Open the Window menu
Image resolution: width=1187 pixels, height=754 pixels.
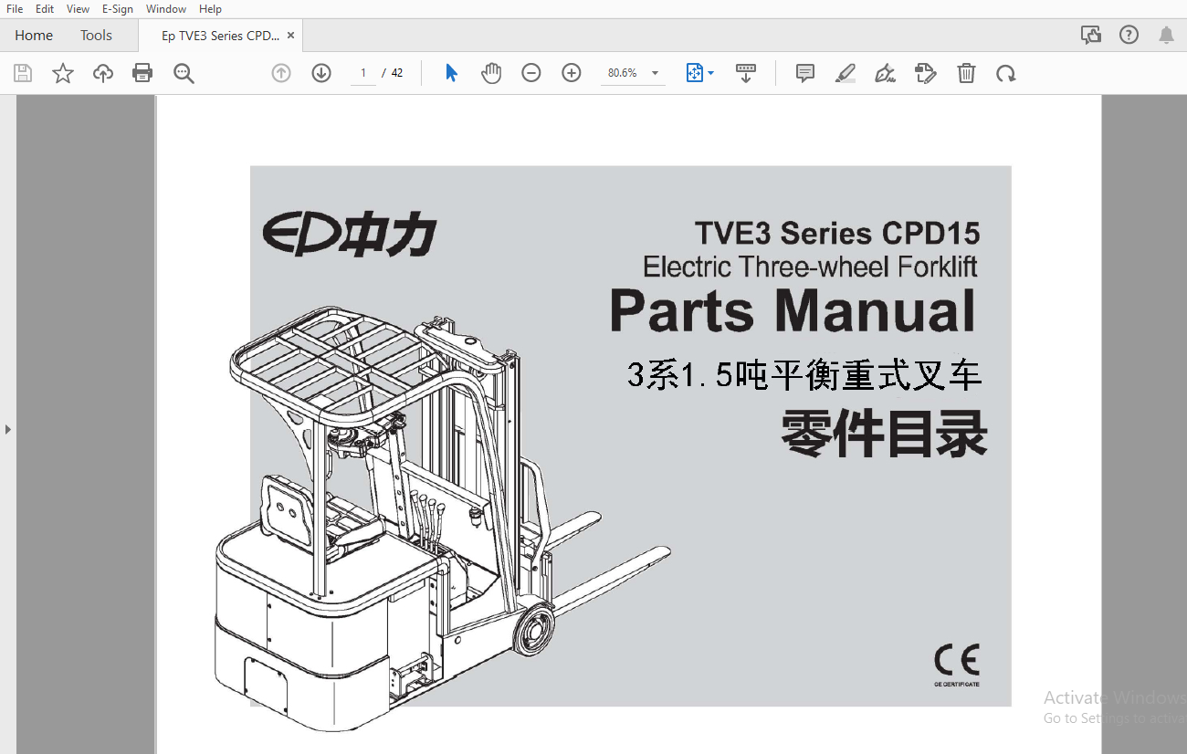click(x=166, y=8)
